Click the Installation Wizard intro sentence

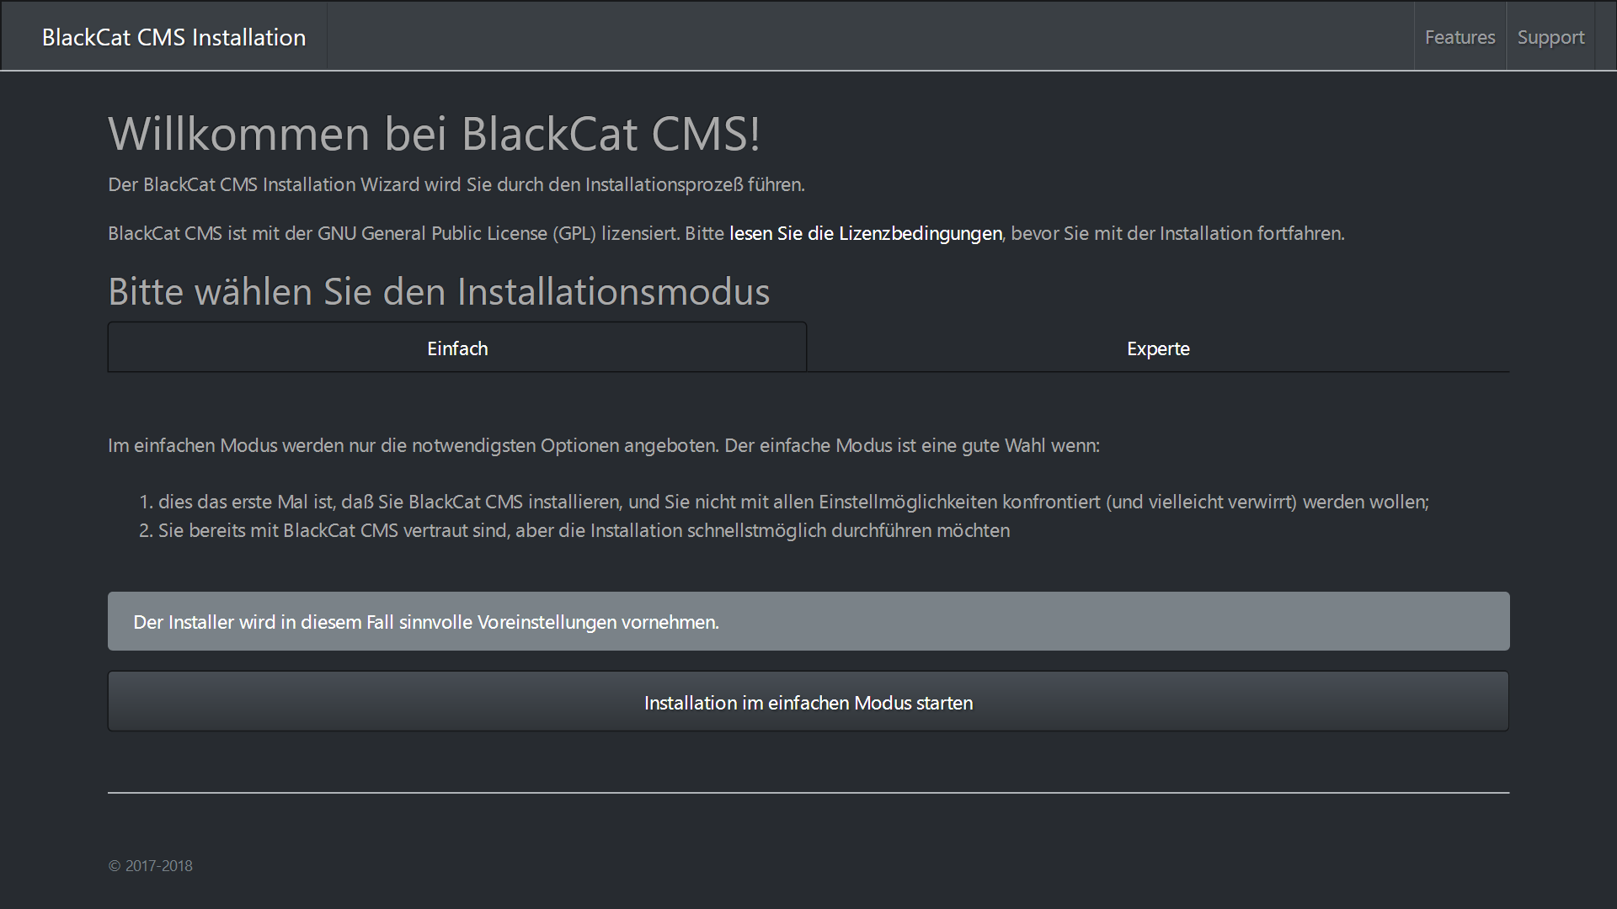pyautogui.click(x=456, y=184)
